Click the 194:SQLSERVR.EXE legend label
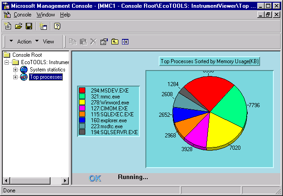283x196 pixels. (114, 132)
